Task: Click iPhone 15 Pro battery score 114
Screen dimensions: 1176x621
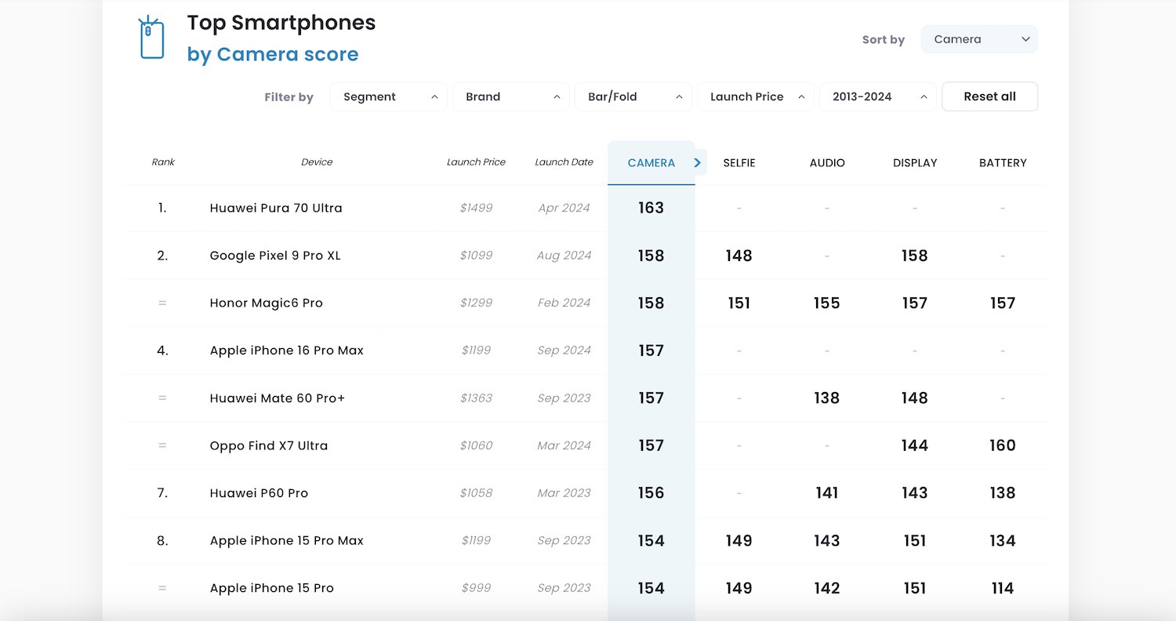Action: pyautogui.click(x=1002, y=588)
